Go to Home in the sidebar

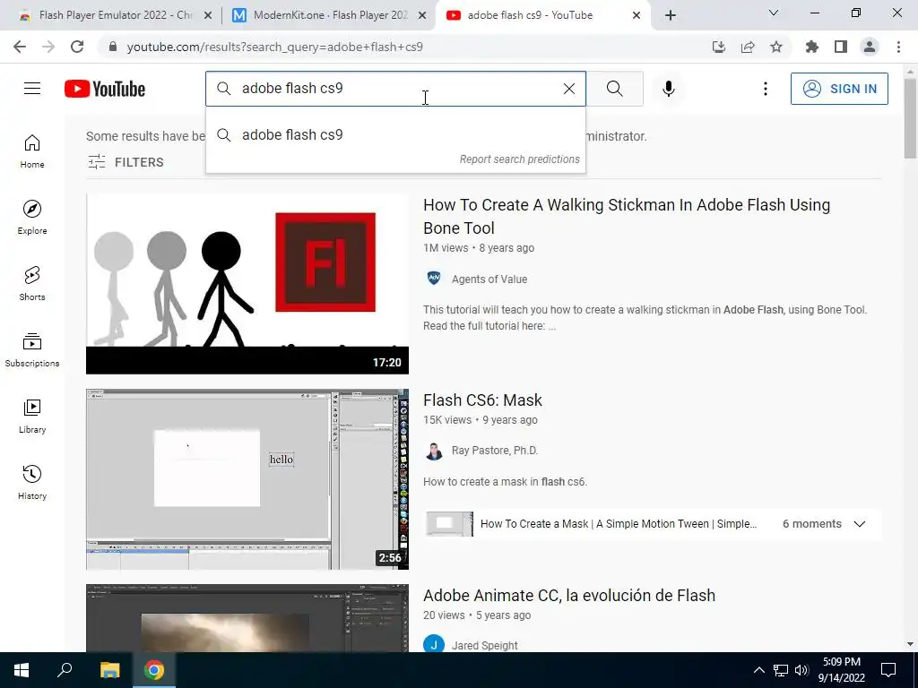pyautogui.click(x=32, y=150)
